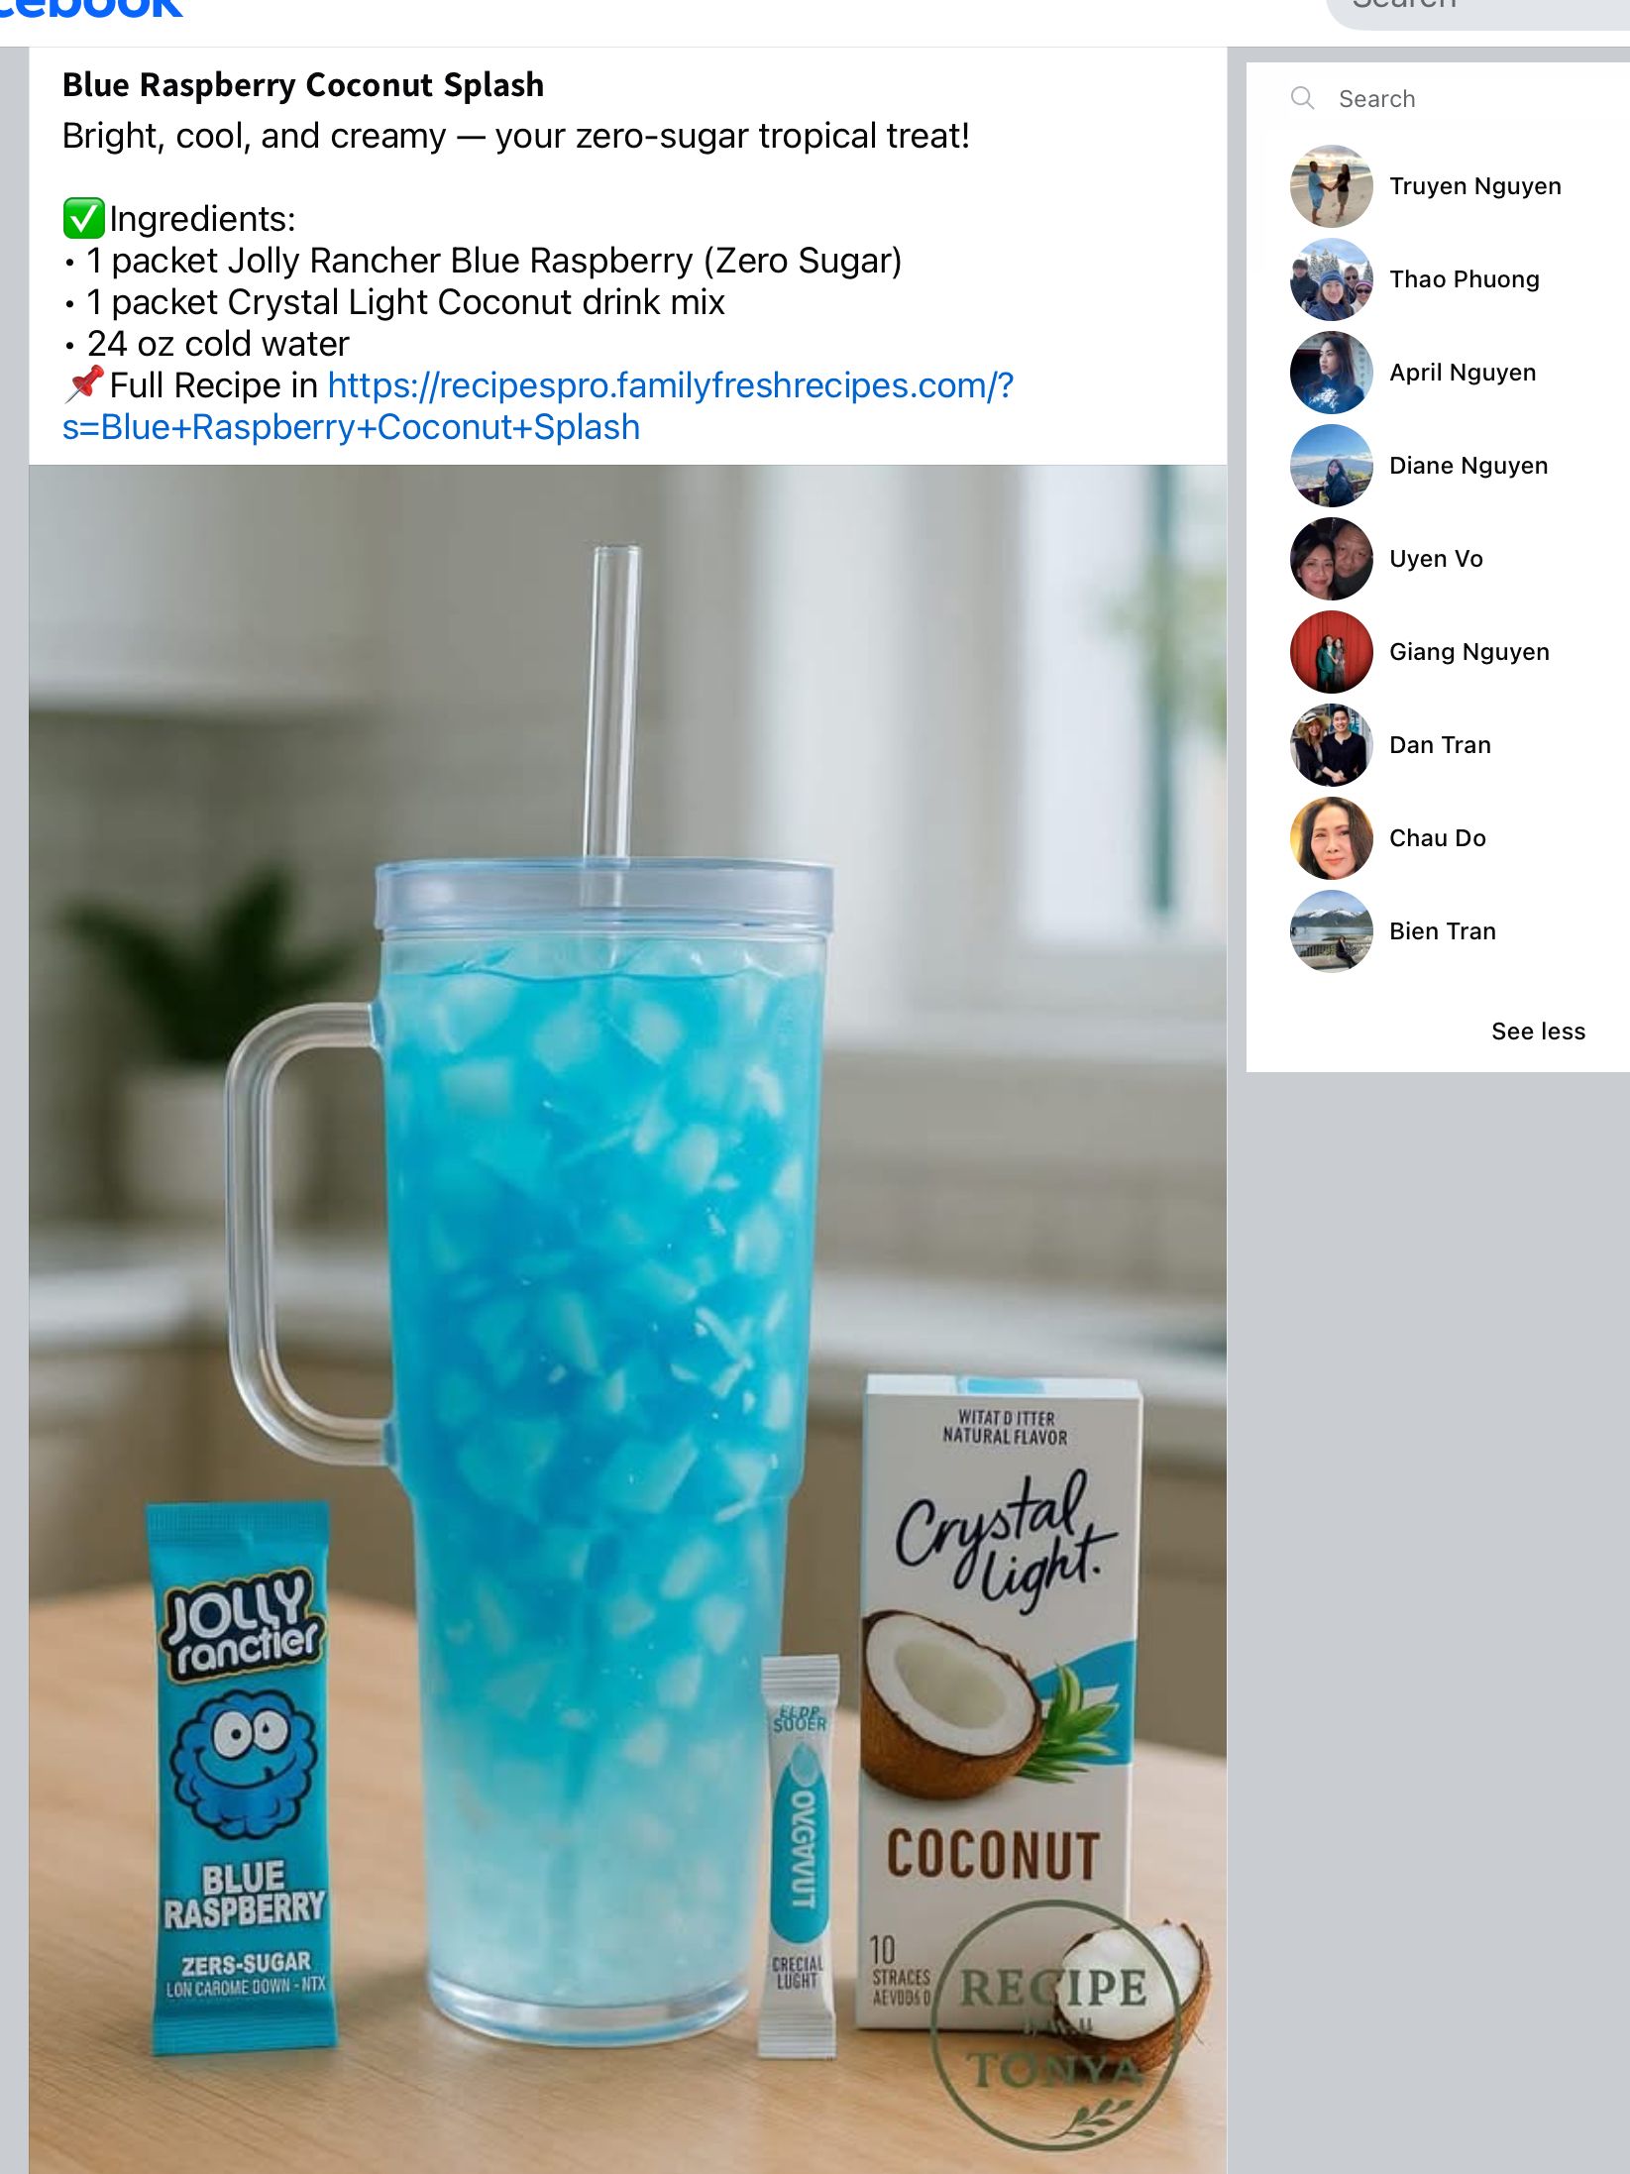Viewport: 1630px width, 2174px height.
Task: Select the Uyen Vo contact name
Action: coord(1436,559)
